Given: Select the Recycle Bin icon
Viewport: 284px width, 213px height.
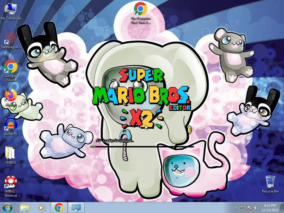Looking at the screenshot, I should pyautogui.click(x=270, y=184).
